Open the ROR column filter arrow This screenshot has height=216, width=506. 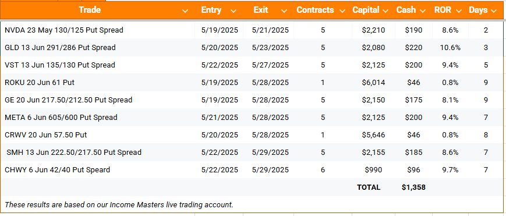[x=459, y=11]
